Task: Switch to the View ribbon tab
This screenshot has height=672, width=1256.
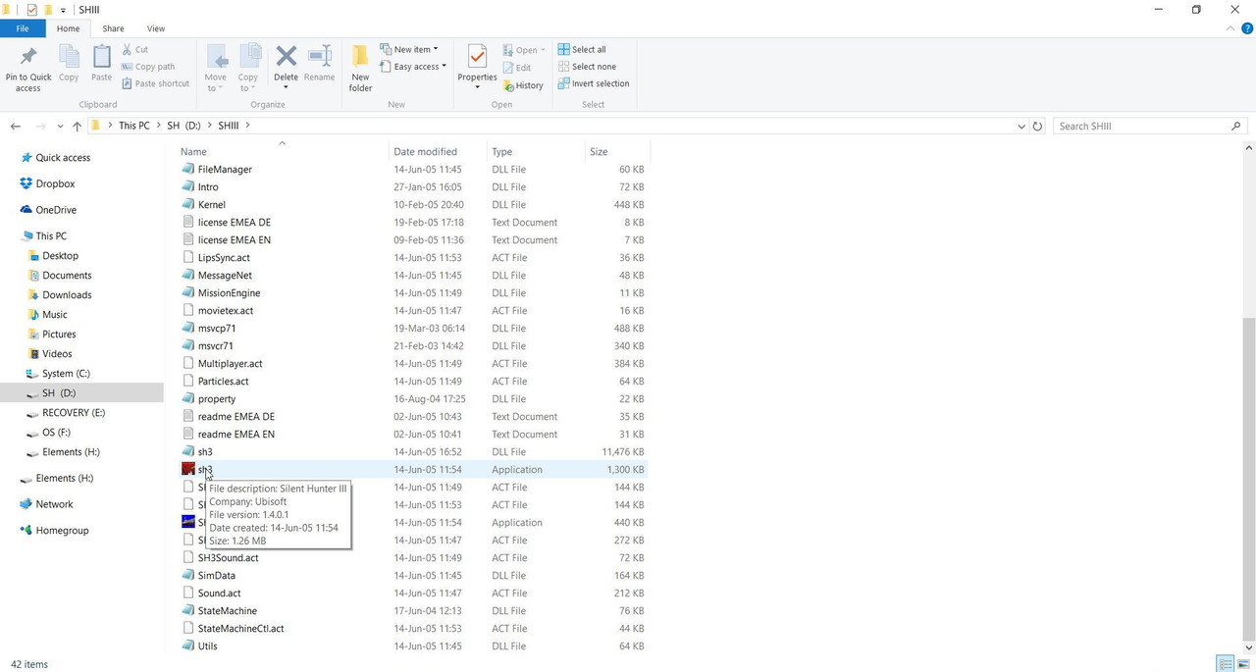Action: pyautogui.click(x=155, y=28)
